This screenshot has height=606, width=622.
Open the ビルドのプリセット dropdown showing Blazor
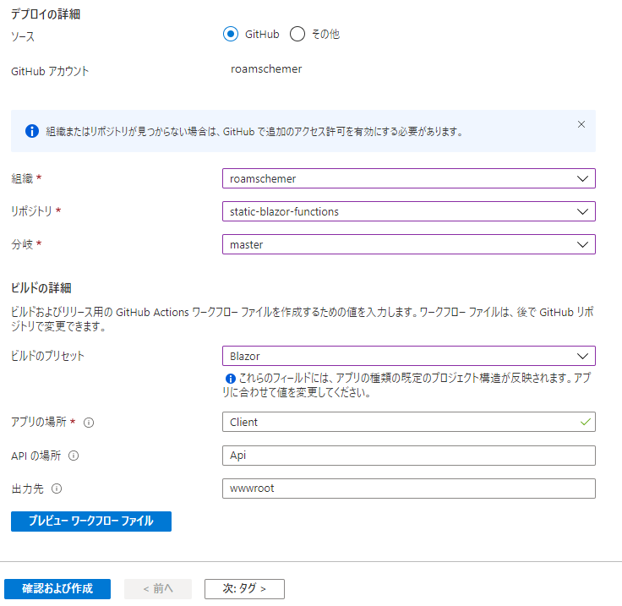click(408, 356)
